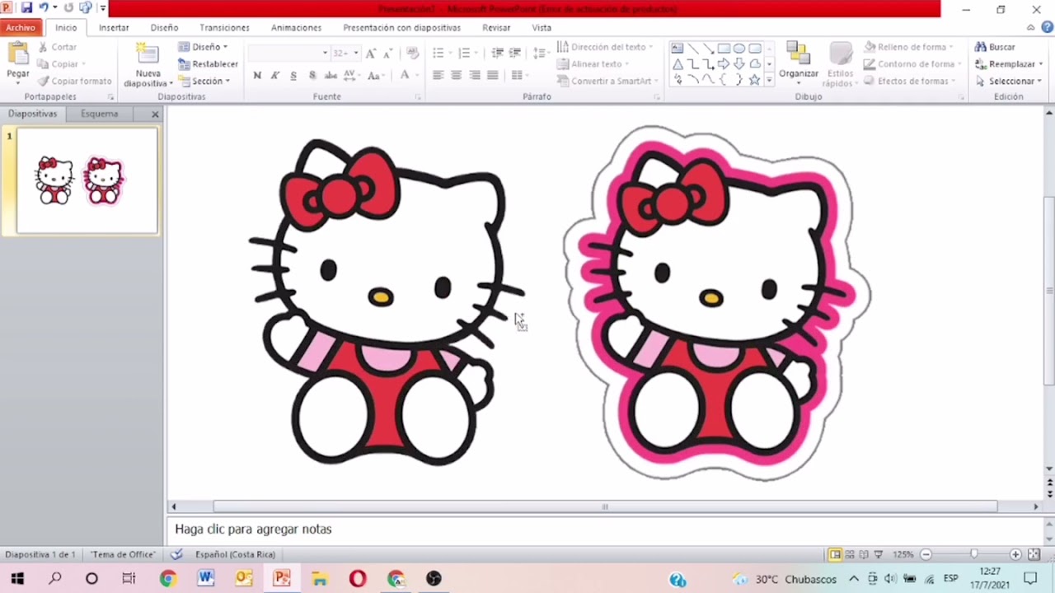Open the Diseño layout dropdown
This screenshot has width=1055, height=593.
coord(203,47)
